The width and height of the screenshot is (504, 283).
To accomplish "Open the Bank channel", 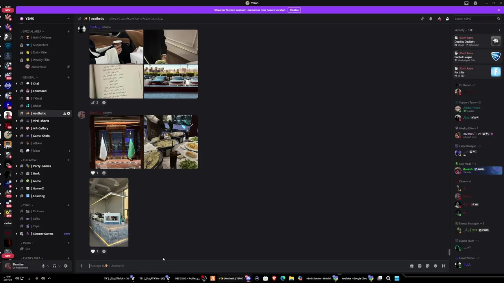I will coord(45,173).
